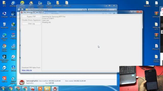Open the smrc folder on desktop
The height and width of the screenshot is (91, 163).
pos(4,4)
